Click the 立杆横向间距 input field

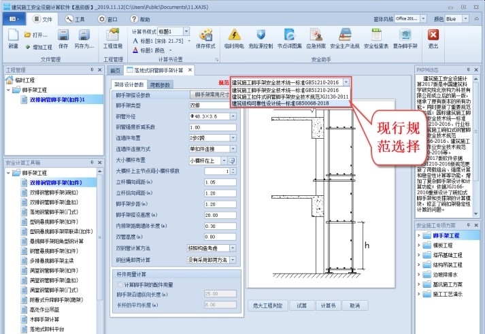click(x=212, y=182)
